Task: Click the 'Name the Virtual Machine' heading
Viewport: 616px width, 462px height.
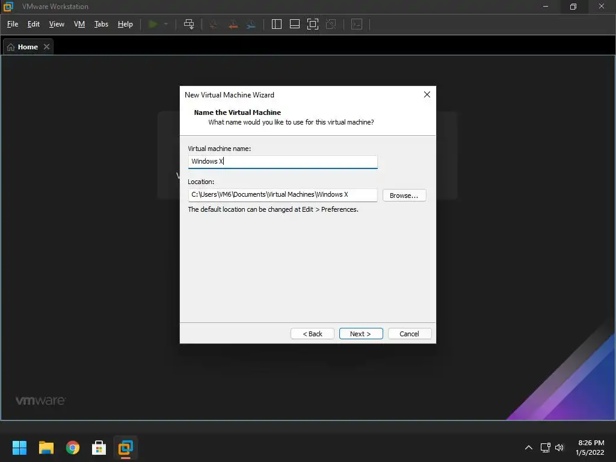Action: [237, 112]
